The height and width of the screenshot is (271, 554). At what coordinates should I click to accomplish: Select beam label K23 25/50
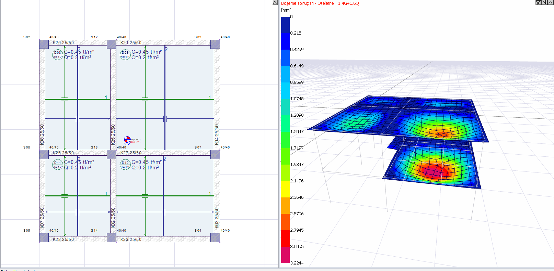coord(131,240)
